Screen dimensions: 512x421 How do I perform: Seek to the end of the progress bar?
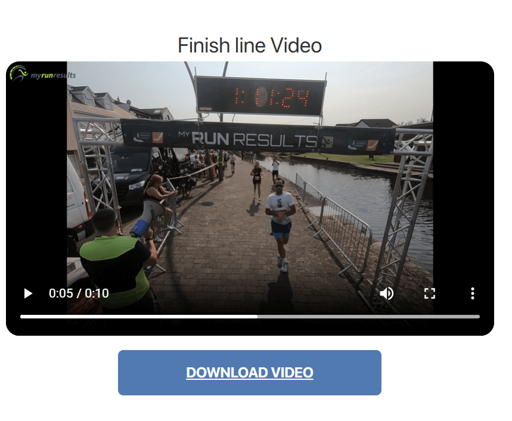[x=478, y=317]
